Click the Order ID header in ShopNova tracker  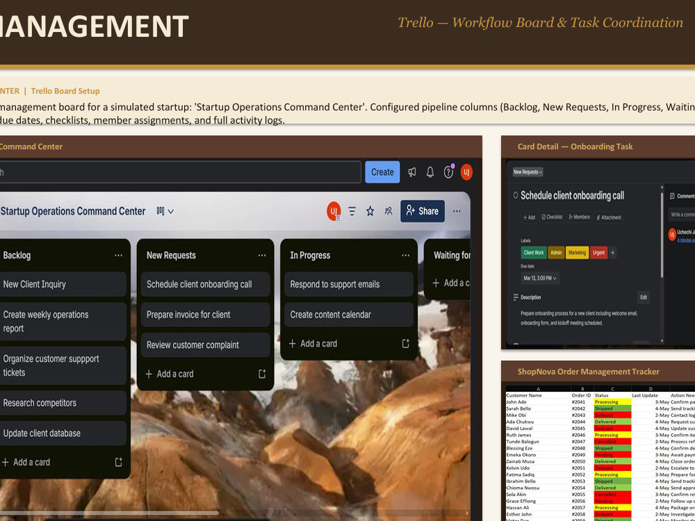[581, 395]
